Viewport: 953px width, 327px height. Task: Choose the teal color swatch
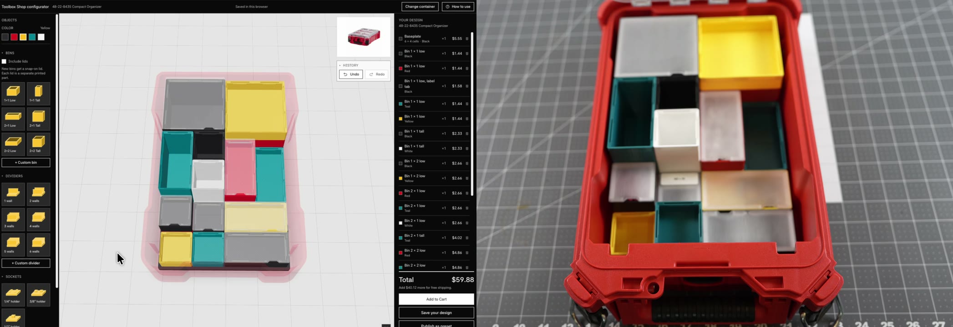click(32, 37)
